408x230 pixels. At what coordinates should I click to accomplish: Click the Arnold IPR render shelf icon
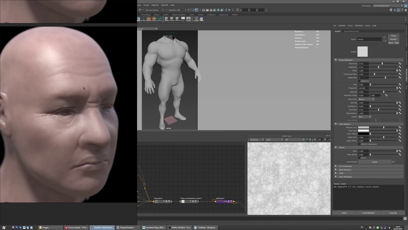(211, 10)
